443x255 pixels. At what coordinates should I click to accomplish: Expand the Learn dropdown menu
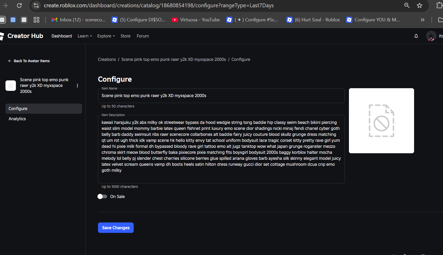[x=85, y=36]
